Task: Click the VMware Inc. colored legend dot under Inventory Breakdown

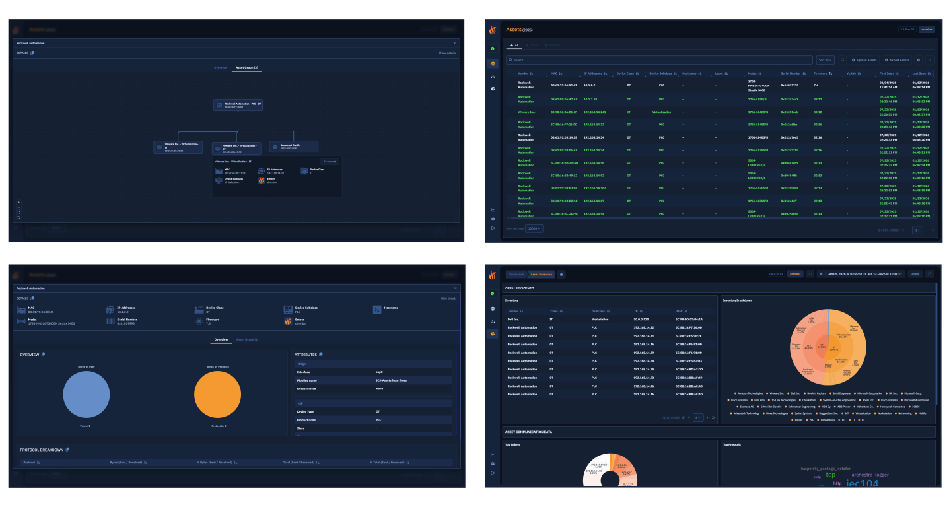Action: pyautogui.click(x=767, y=393)
